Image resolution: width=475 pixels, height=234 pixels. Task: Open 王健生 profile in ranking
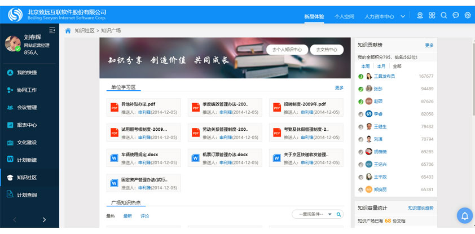(380, 126)
